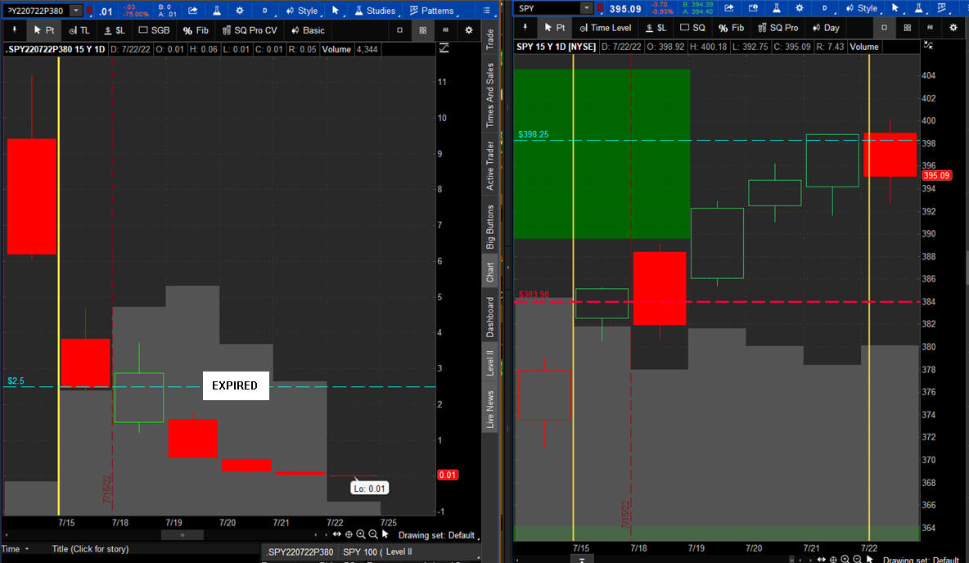The width and height of the screenshot is (969, 563).
Task: Select the SQ rectangle tool in right chart
Action: tap(692, 27)
